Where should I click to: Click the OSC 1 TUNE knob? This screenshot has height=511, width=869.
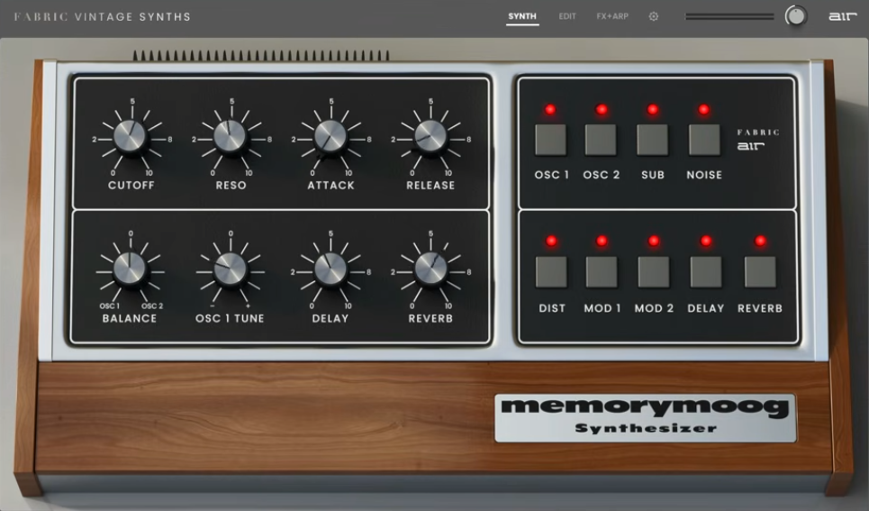230,269
